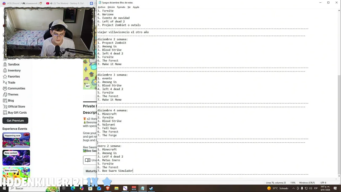Click the Sandbox icon in Roblox sidebar

click(x=5, y=65)
